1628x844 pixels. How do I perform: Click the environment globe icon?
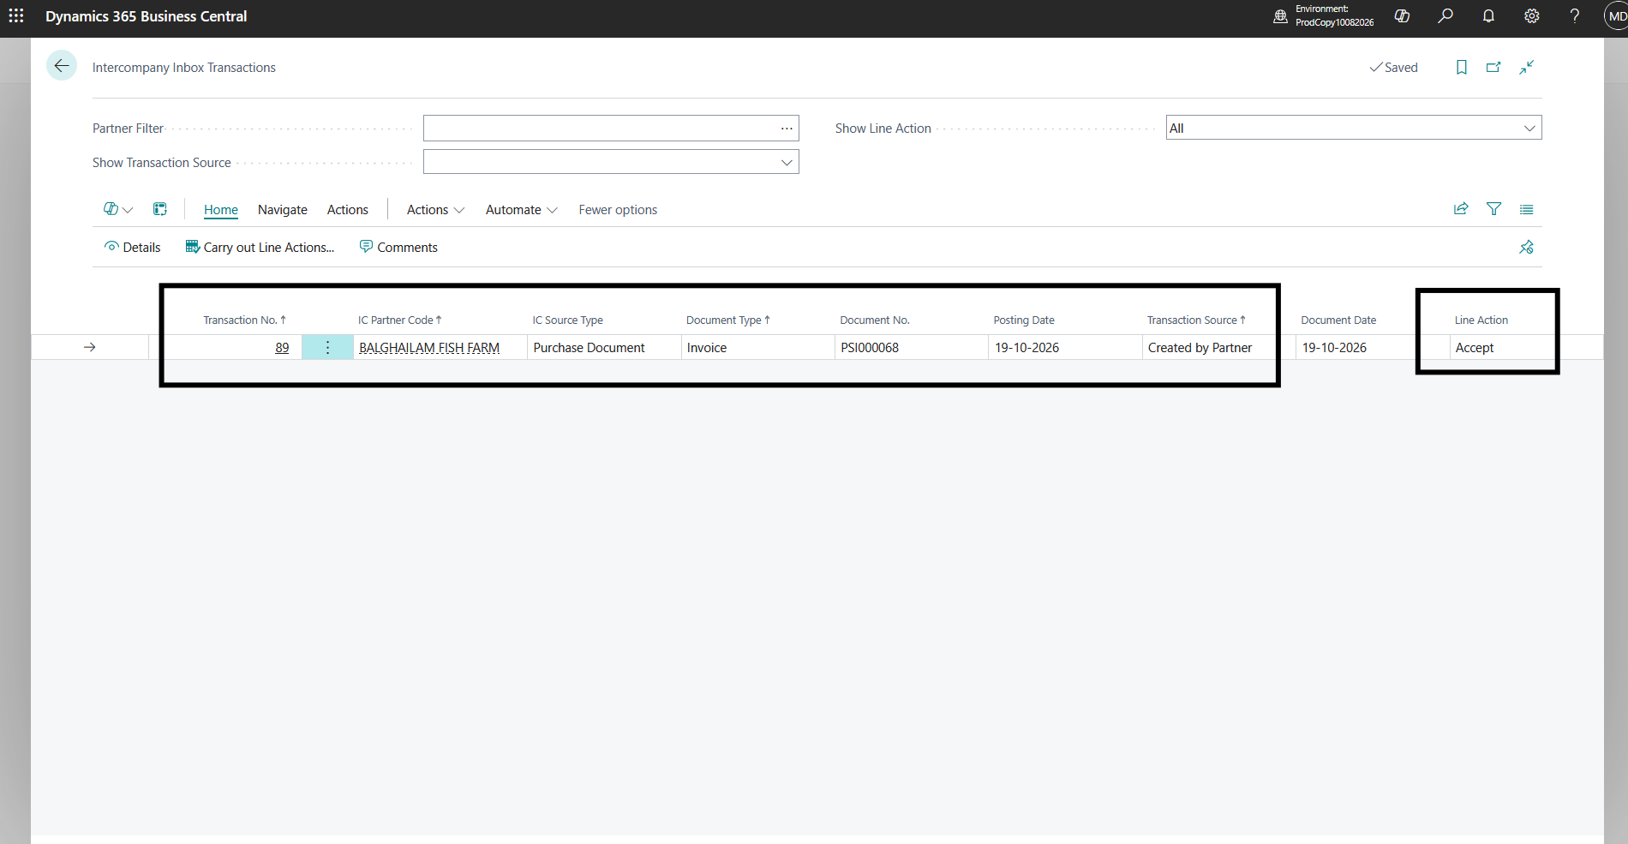pos(1280,16)
